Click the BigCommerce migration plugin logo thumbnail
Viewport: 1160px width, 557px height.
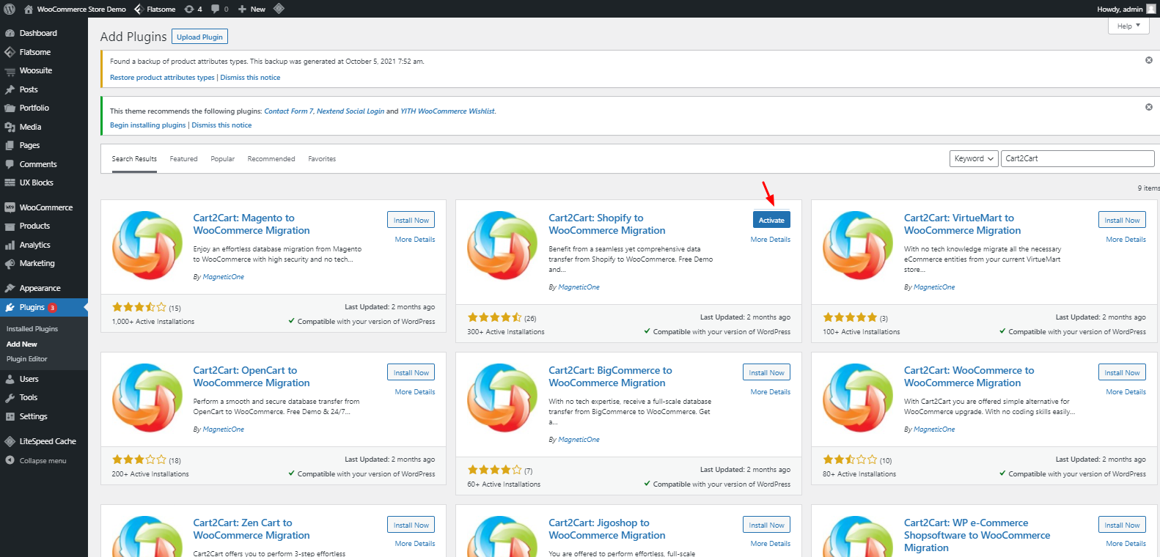[502, 398]
